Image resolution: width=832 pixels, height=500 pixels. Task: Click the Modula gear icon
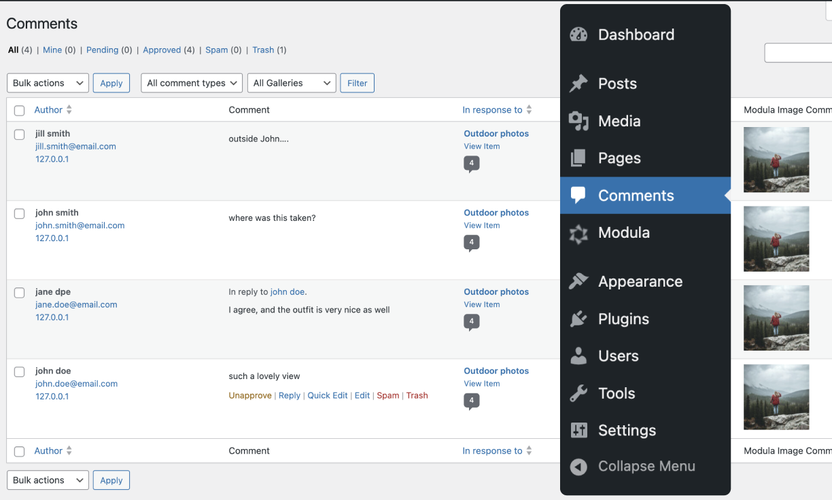click(x=578, y=233)
